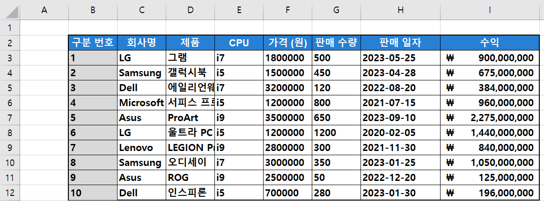Select the revenue cell 2,275,000,000
The height and width of the screenshot is (201, 544).
[490, 117]
